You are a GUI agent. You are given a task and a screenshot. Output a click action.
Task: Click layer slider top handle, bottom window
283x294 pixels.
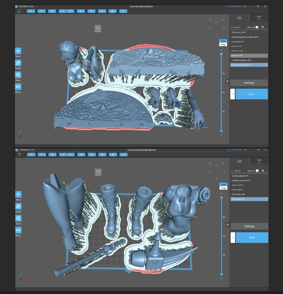[222, 197]
